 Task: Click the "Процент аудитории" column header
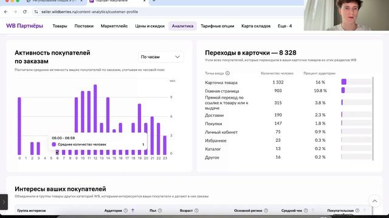(x=320, y=73)
